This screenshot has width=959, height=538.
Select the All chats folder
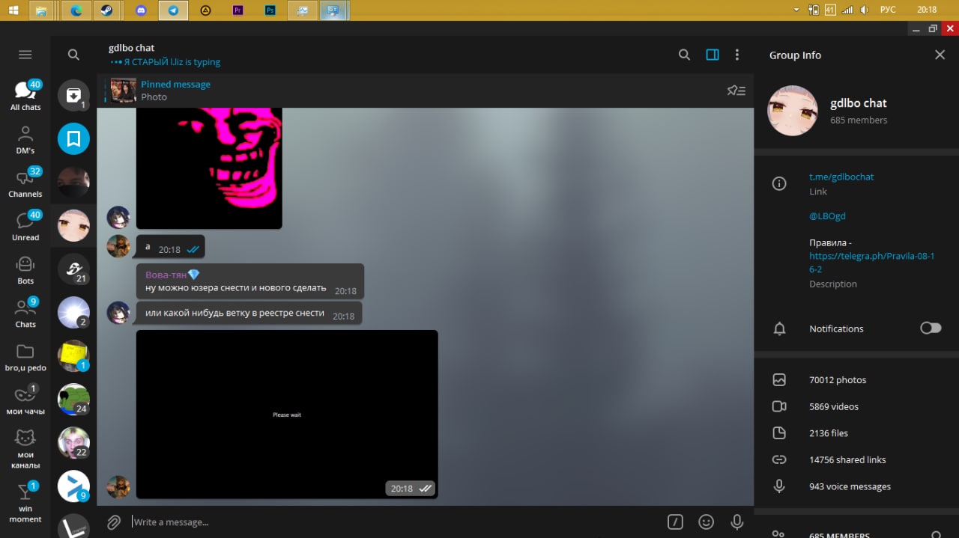[x=25, y=95]
